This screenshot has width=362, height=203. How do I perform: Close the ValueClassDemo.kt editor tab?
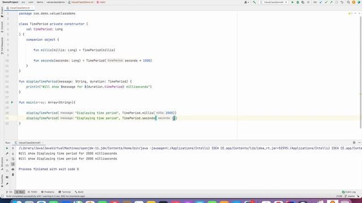click(32, 8)
